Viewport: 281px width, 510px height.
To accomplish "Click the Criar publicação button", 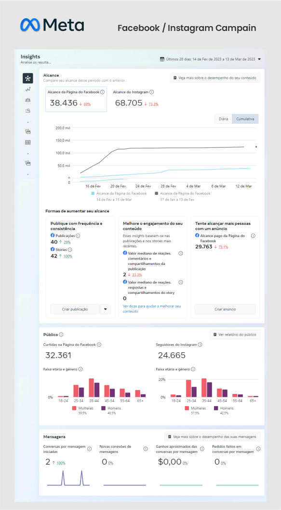I will (x=75, y=309).
